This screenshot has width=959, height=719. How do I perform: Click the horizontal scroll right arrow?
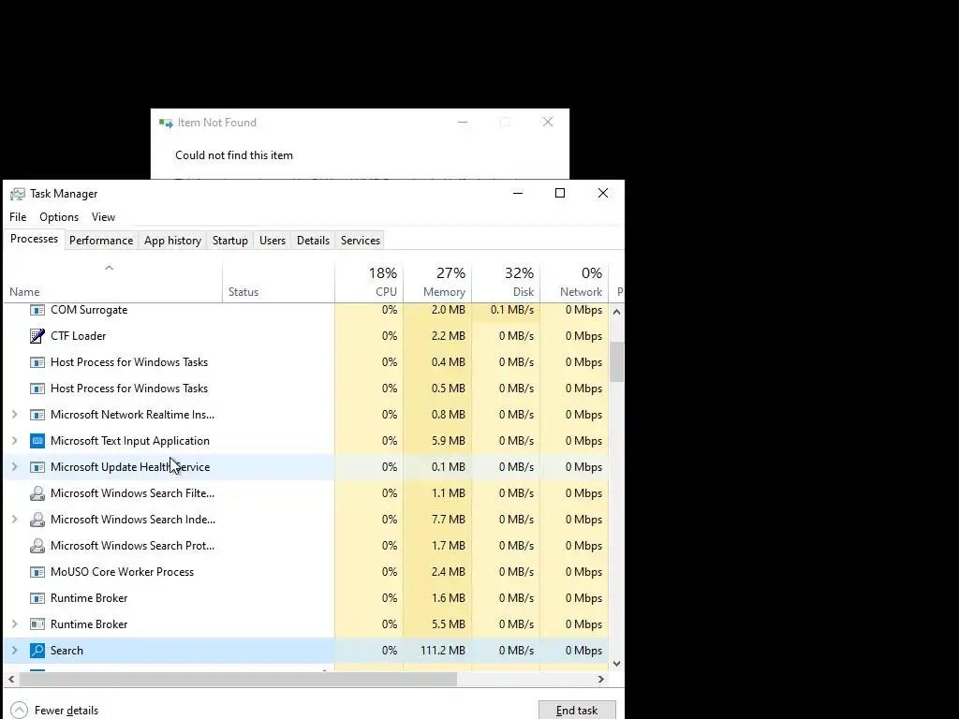click(x=600, y=680)
